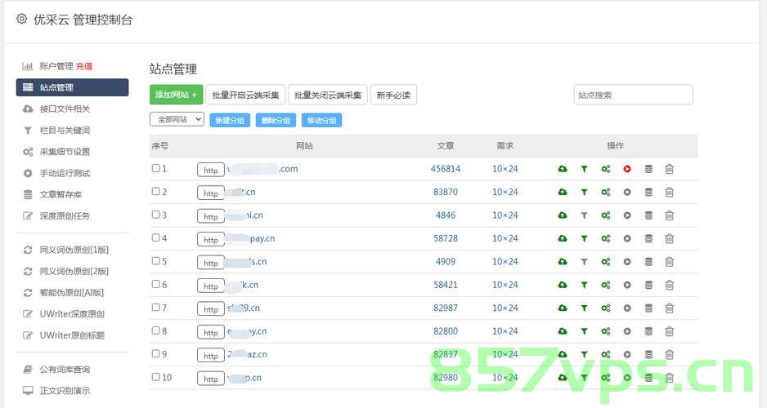The image size is (767, 408).
Task: Open 正文识别演示 in the sidebar
Action: pyautogui.click(x=65, y=391)
